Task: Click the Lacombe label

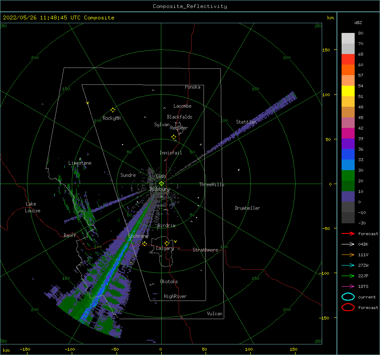Action: coord(182,106)
